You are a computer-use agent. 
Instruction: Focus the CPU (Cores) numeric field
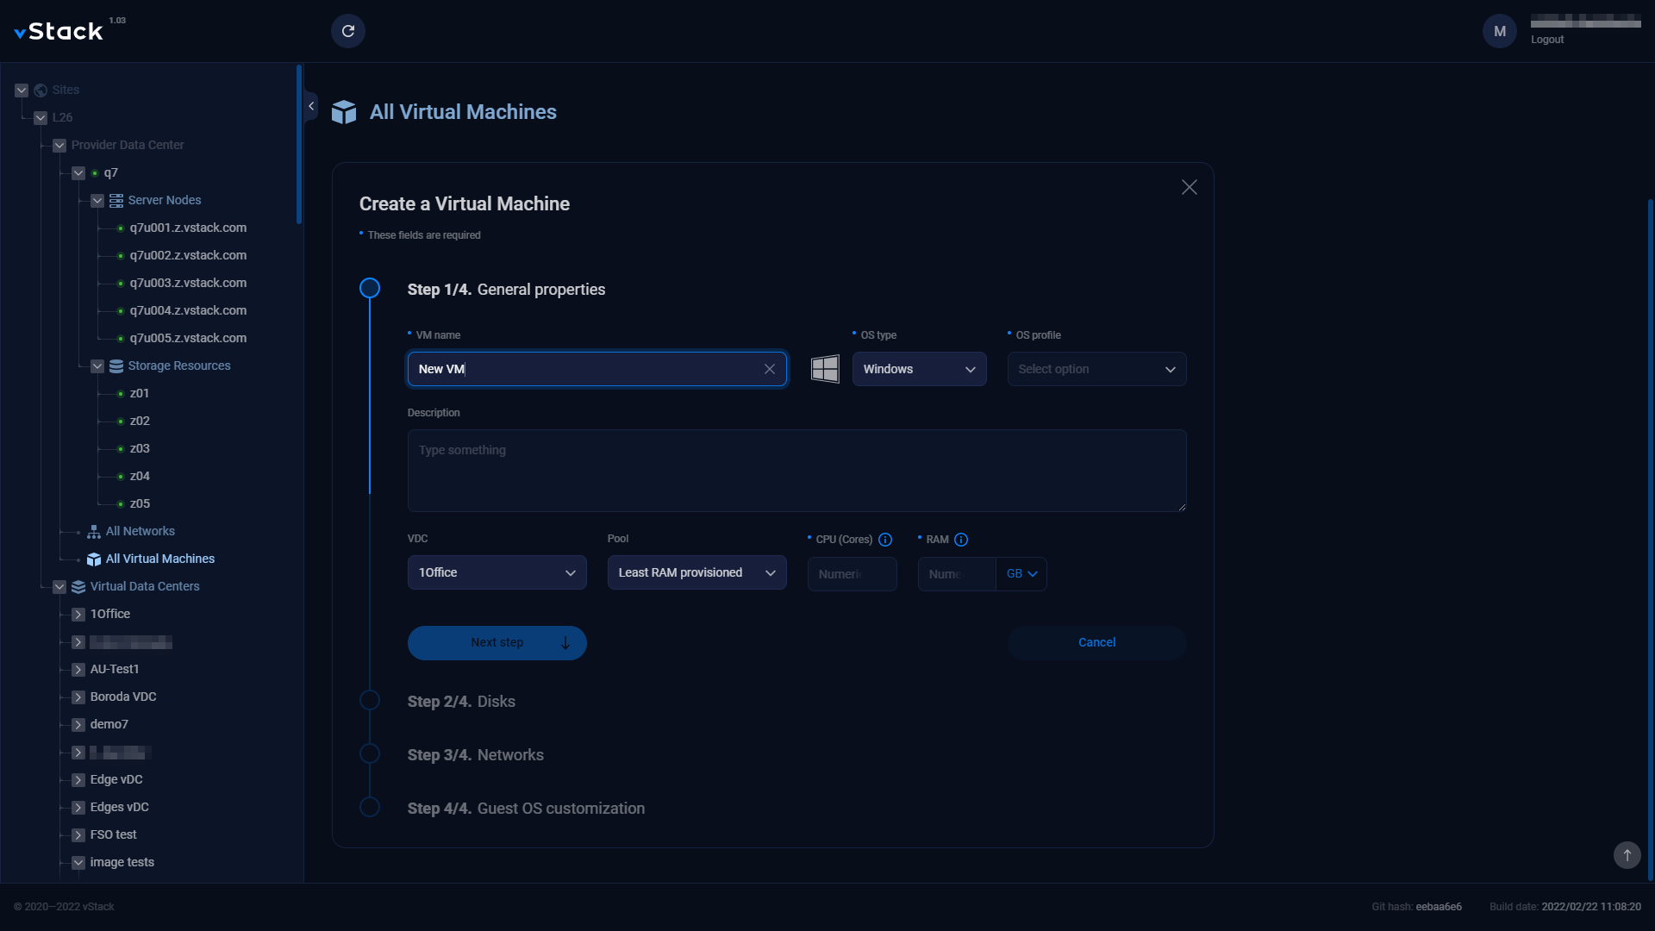[x=852, y=574]
